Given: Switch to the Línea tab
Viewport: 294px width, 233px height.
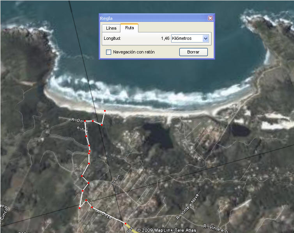Looking at the screenshot, I should click(111, 28).
